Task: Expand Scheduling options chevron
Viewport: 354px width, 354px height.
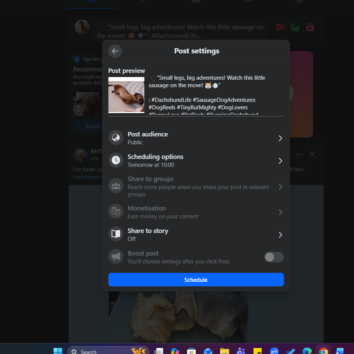Action: point(280,161)
